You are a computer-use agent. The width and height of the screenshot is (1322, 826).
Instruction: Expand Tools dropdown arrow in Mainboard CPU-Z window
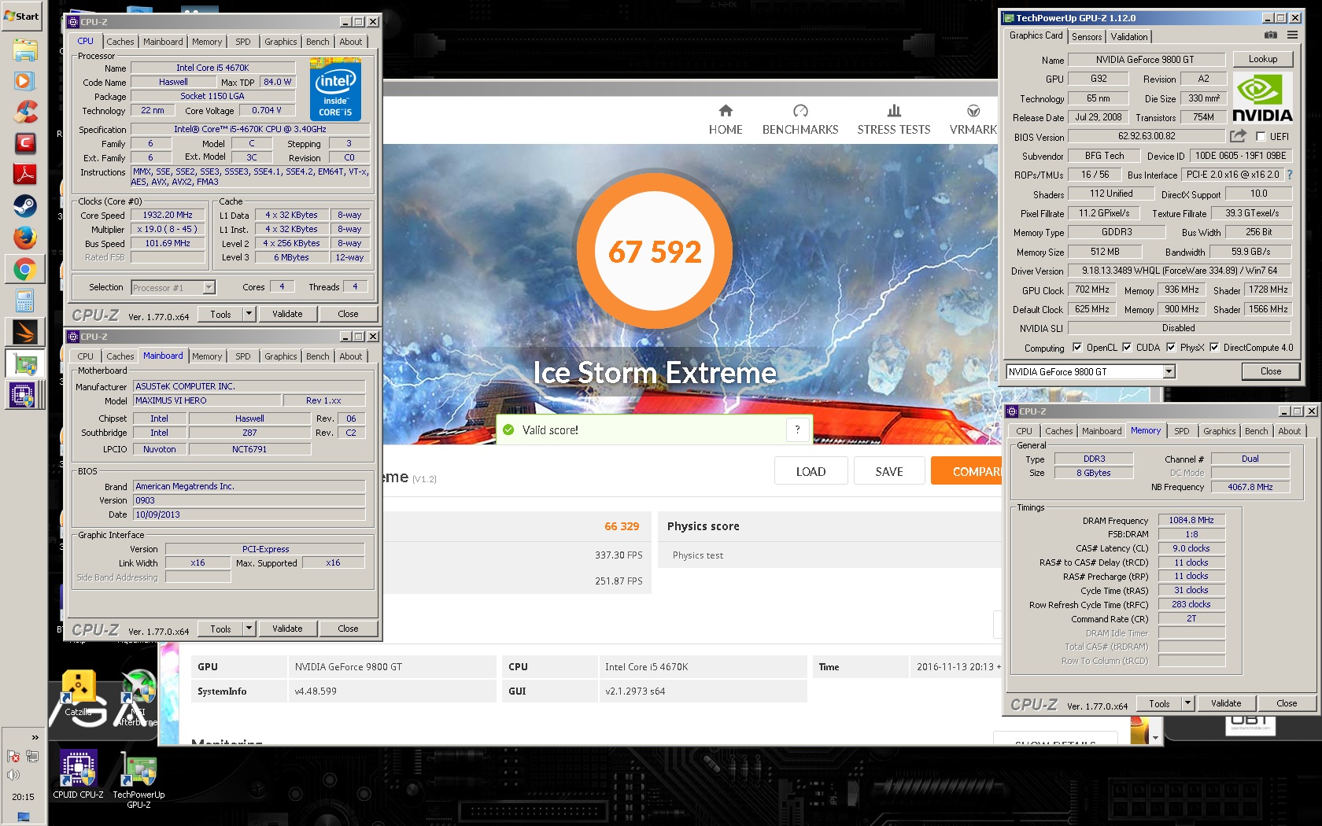tap(249, 629)
